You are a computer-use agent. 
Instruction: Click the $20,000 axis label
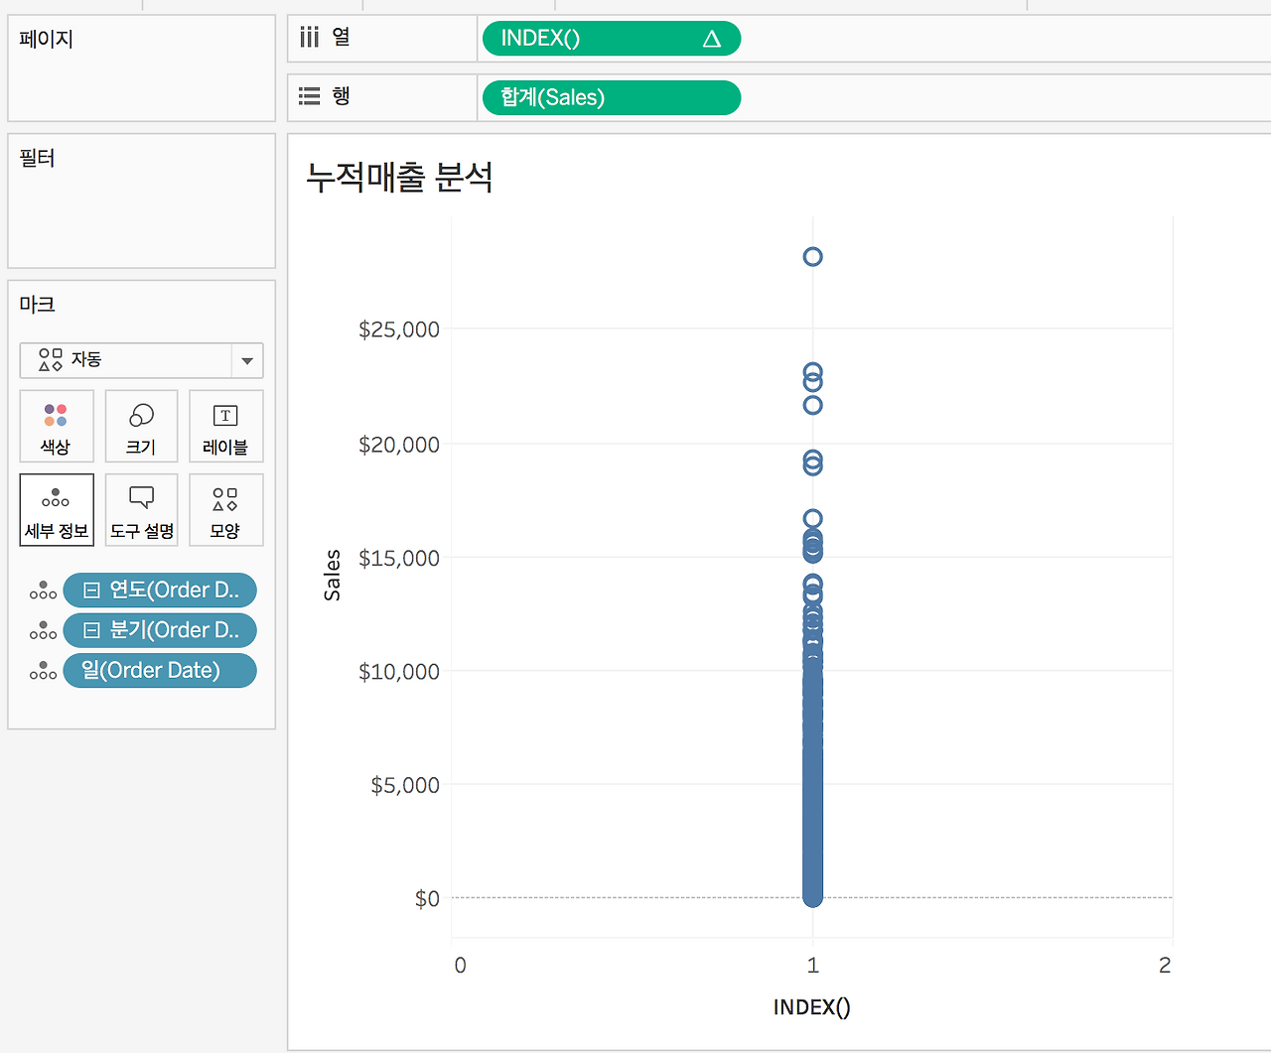pyautogui.click(x=399, y=445)
